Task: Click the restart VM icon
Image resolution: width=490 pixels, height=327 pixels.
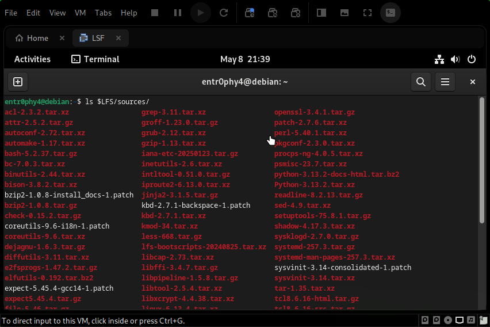Action: 224,13
